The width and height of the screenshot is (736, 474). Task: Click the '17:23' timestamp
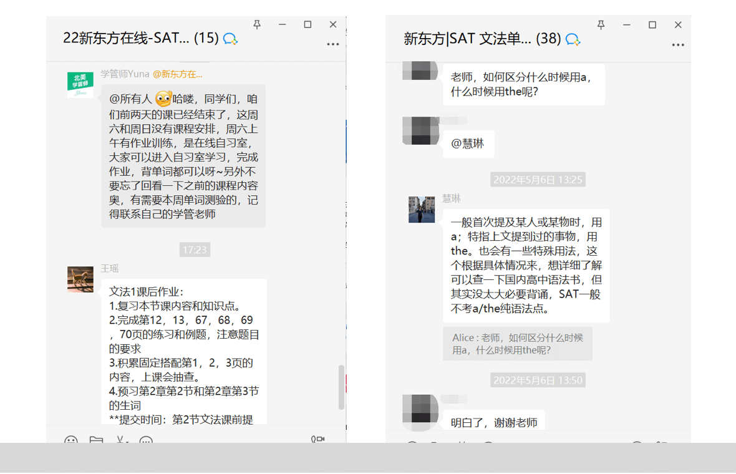(195, 249)
